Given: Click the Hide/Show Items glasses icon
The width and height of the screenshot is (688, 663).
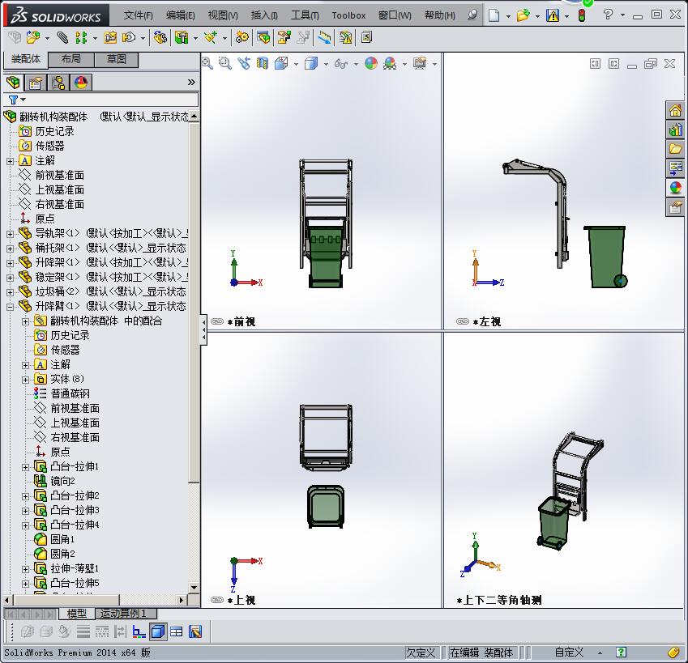Looking at the screenshot, I should point(340,64).
